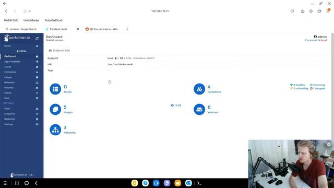Image resolution: width=334 pixels, height=188 pixels.
Task: Open a new browser tab
Action: pos(127,29)
